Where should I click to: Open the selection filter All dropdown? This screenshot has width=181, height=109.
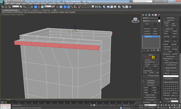(x=16, y=6)
